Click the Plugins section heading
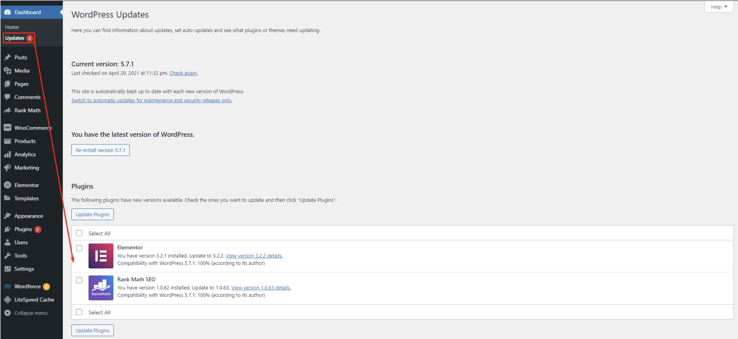Screen dimensions: 738x339 (x=82, y=186)
